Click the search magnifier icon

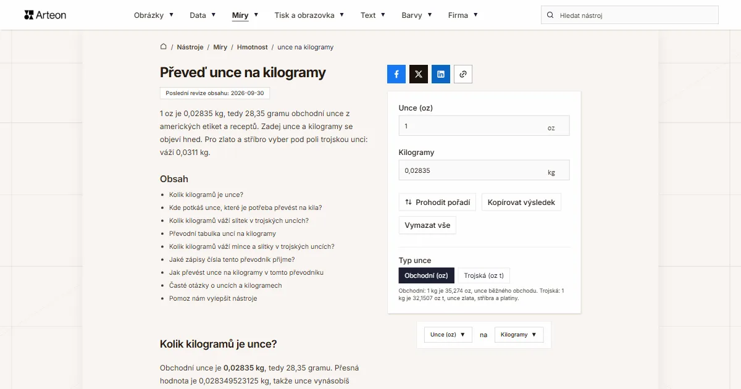[x=550, y=15]
